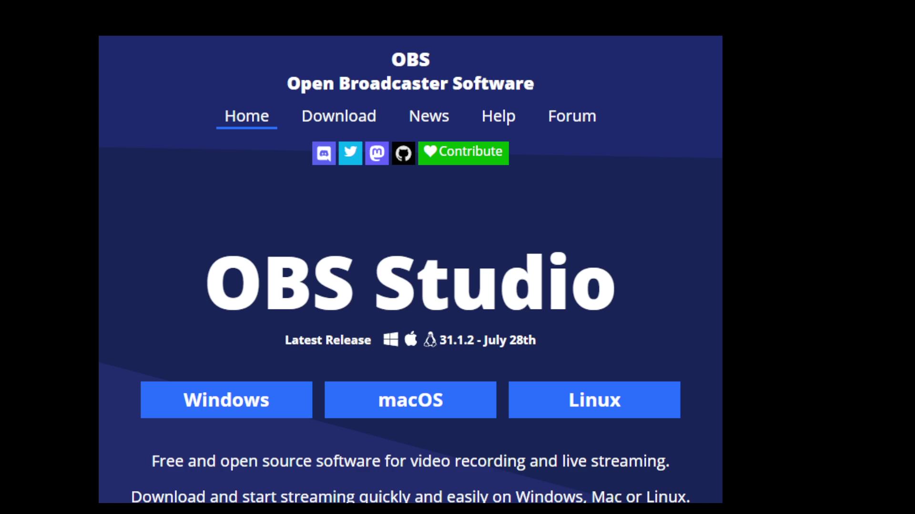915x514 pixels.
Task: Click the Open Broadcaster Software subtitle
Action: coord(410,84)
